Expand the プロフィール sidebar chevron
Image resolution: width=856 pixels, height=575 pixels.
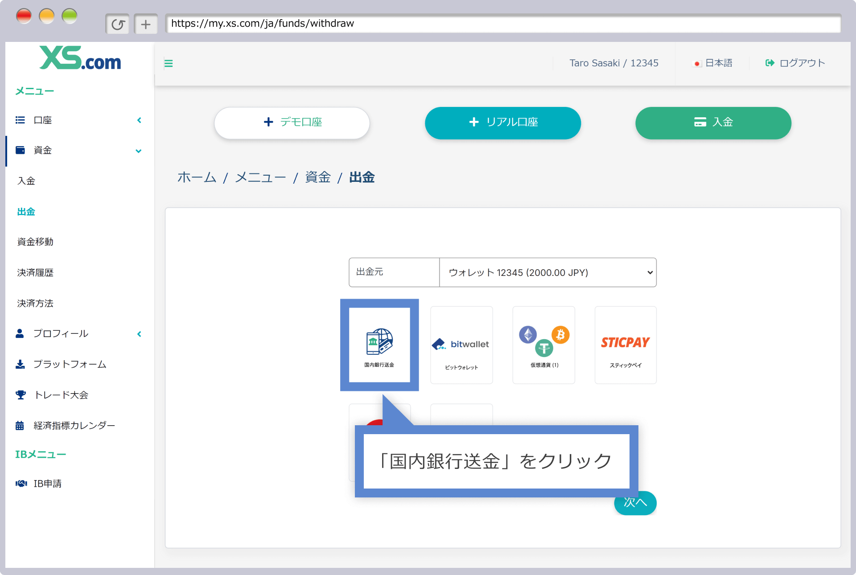139,334
